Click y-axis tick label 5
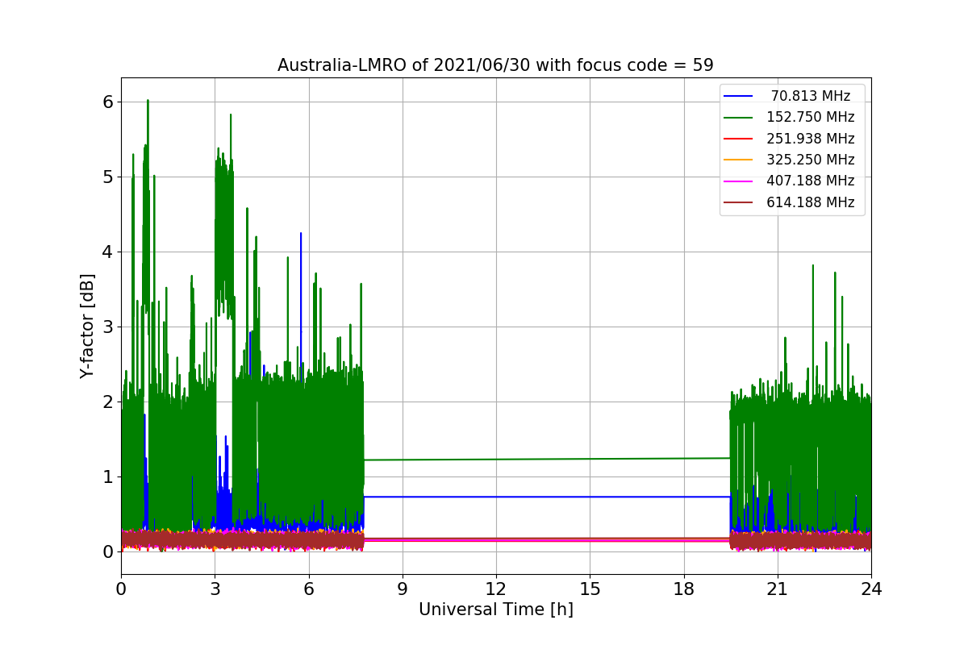The image size is (968, 645). (108, 177)
